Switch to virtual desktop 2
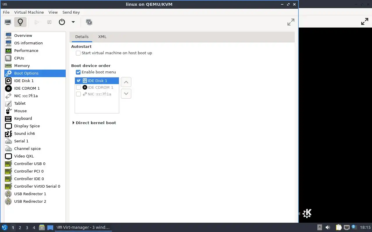 [20, 228]
